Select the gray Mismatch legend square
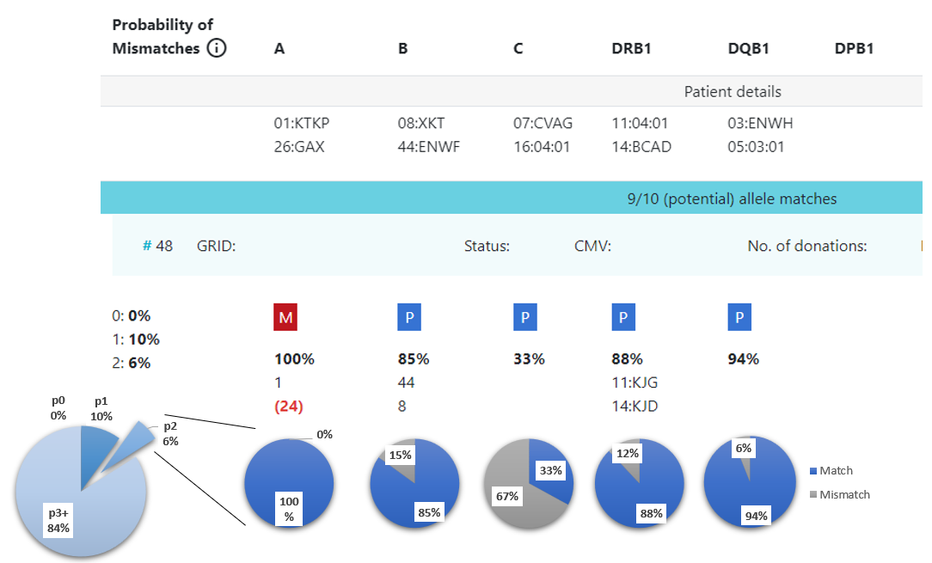 (x=813, y=495)
